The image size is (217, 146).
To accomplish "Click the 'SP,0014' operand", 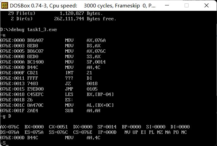I will click(x=96, y=62).
